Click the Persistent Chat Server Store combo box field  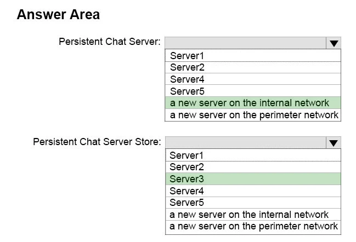pos(245,143)
